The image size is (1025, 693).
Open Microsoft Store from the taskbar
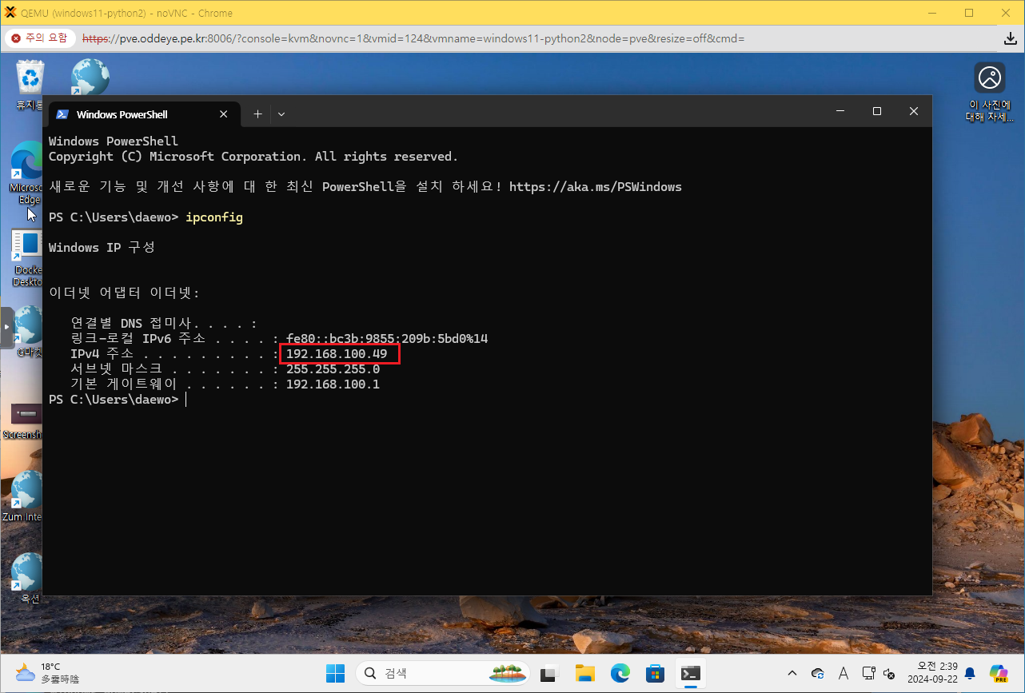click(x=656, y=674)
